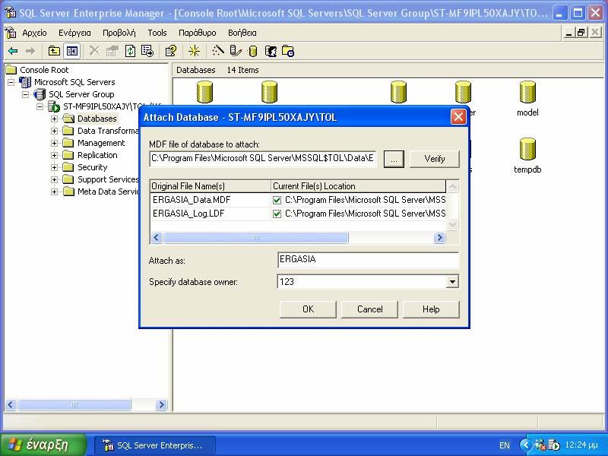This screenshot has width=608, height=456.
Task: Click the file list horizontal scrollbar thumb
Action: click(256, 237)
